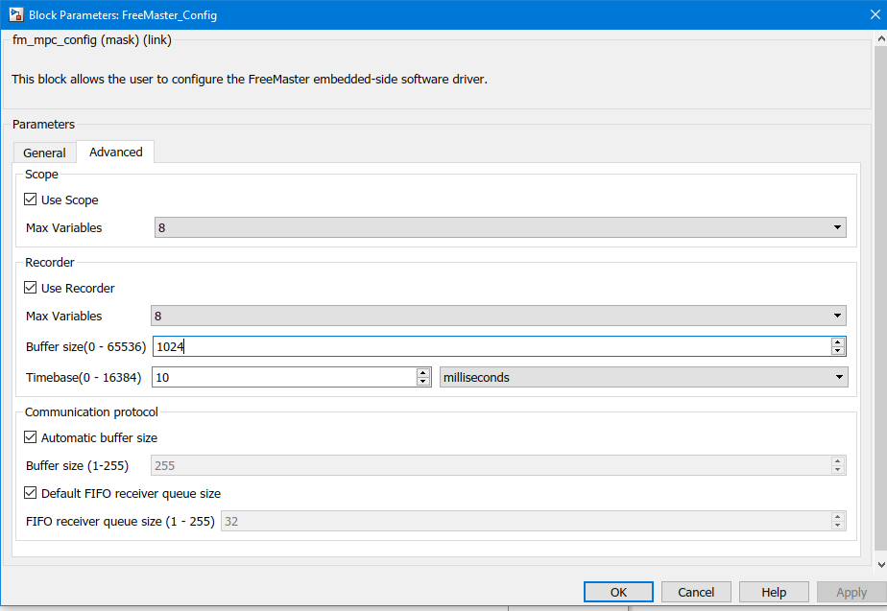Increment Timebase value with up arrow
The image size is (887, 611).
tap(422, 372)
